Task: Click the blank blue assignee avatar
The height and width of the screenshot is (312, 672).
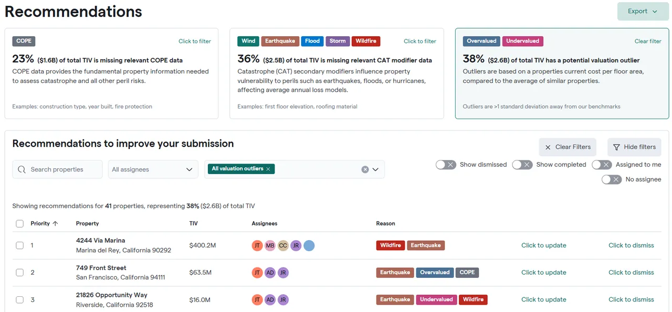Action: (x=309, y=245)
